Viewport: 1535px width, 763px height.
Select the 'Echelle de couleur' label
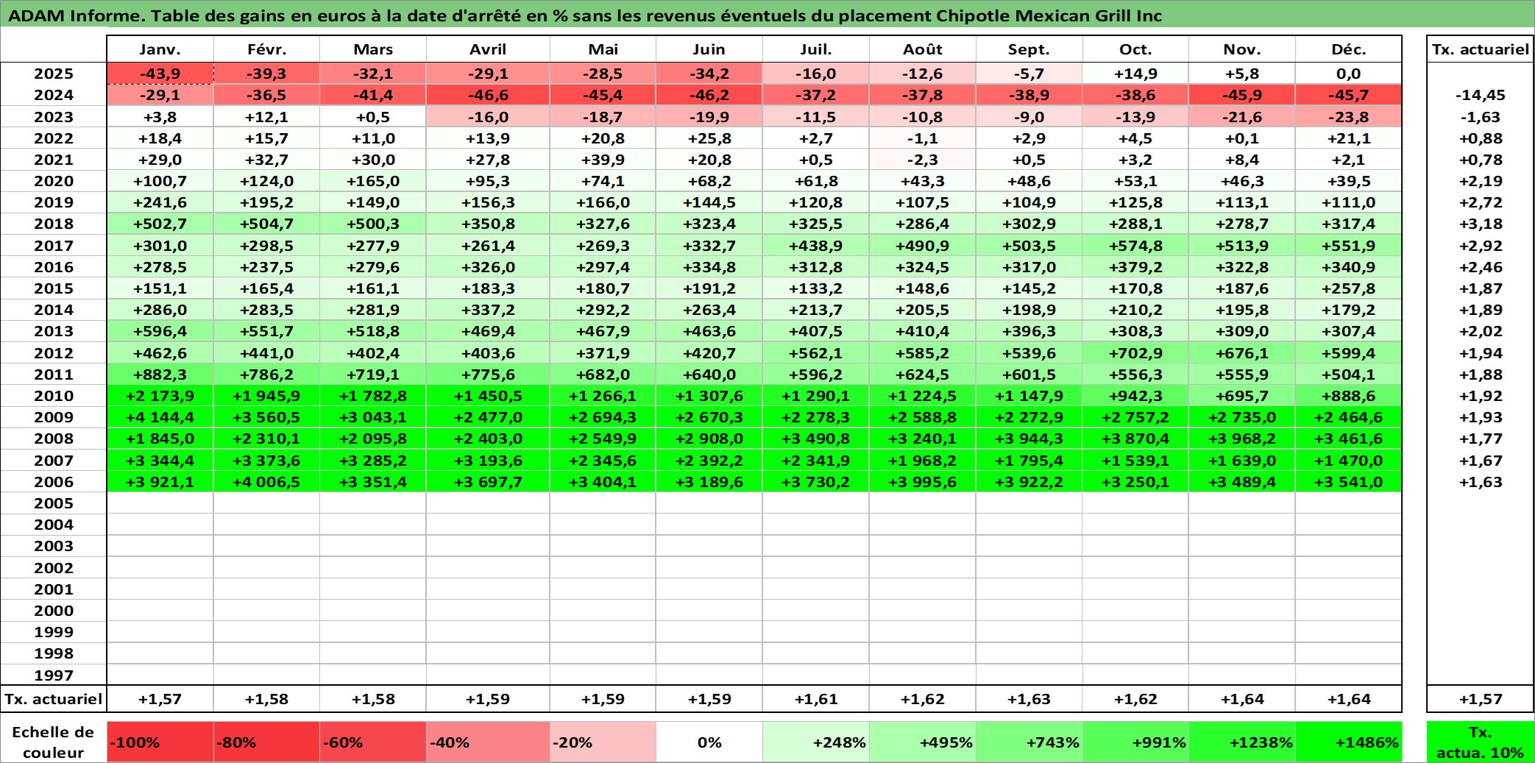click(53, 742)
